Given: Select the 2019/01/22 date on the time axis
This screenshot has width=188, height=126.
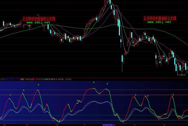Looking at the screenshot, I should (109, 125).
